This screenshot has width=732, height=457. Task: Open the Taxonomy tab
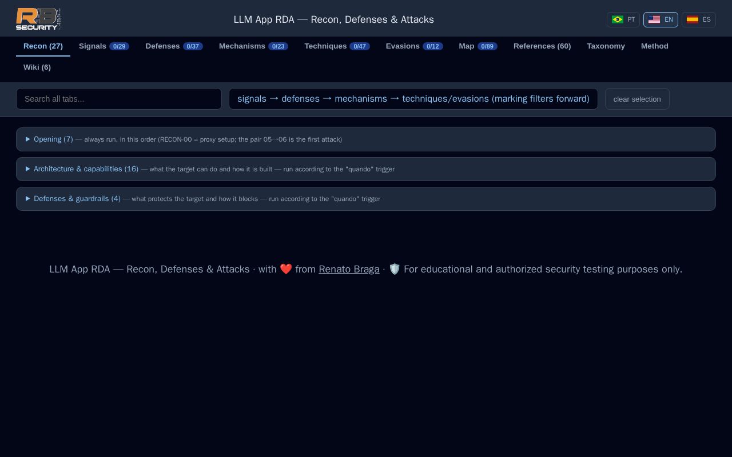606,46
